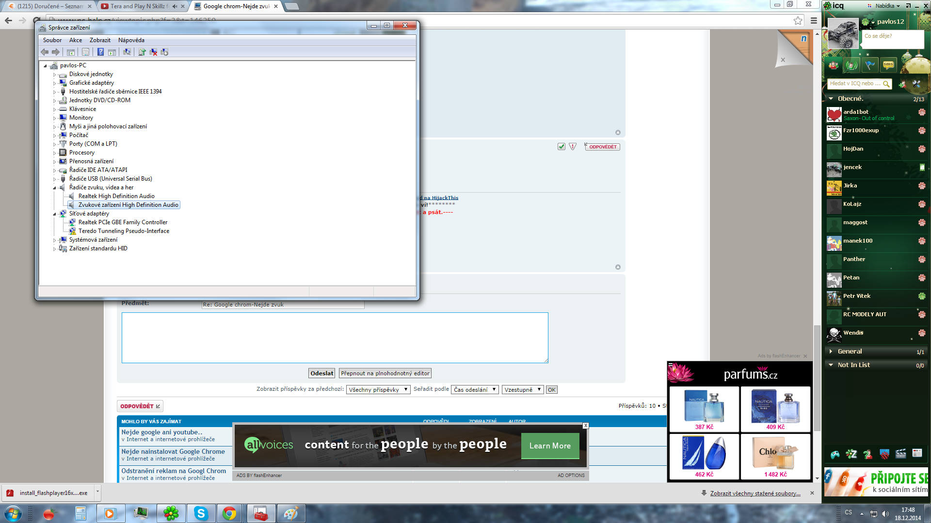931x523 pixels.
Task: Click in the reply message text area
Action: [x=335, y=338]
